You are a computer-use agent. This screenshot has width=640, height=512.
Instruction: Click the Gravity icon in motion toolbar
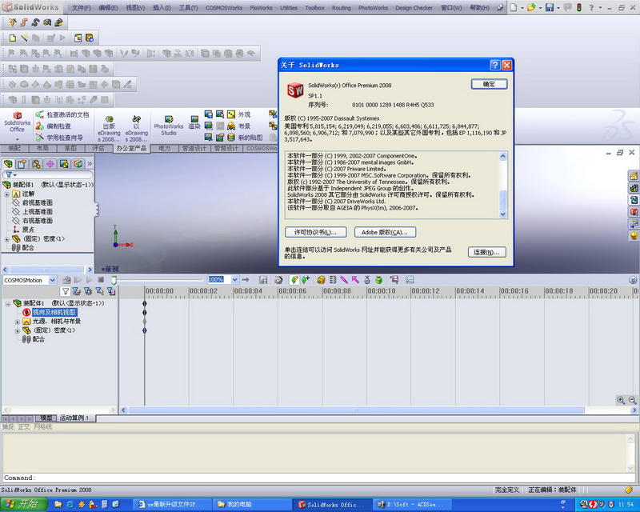click(x=378, y=280)
